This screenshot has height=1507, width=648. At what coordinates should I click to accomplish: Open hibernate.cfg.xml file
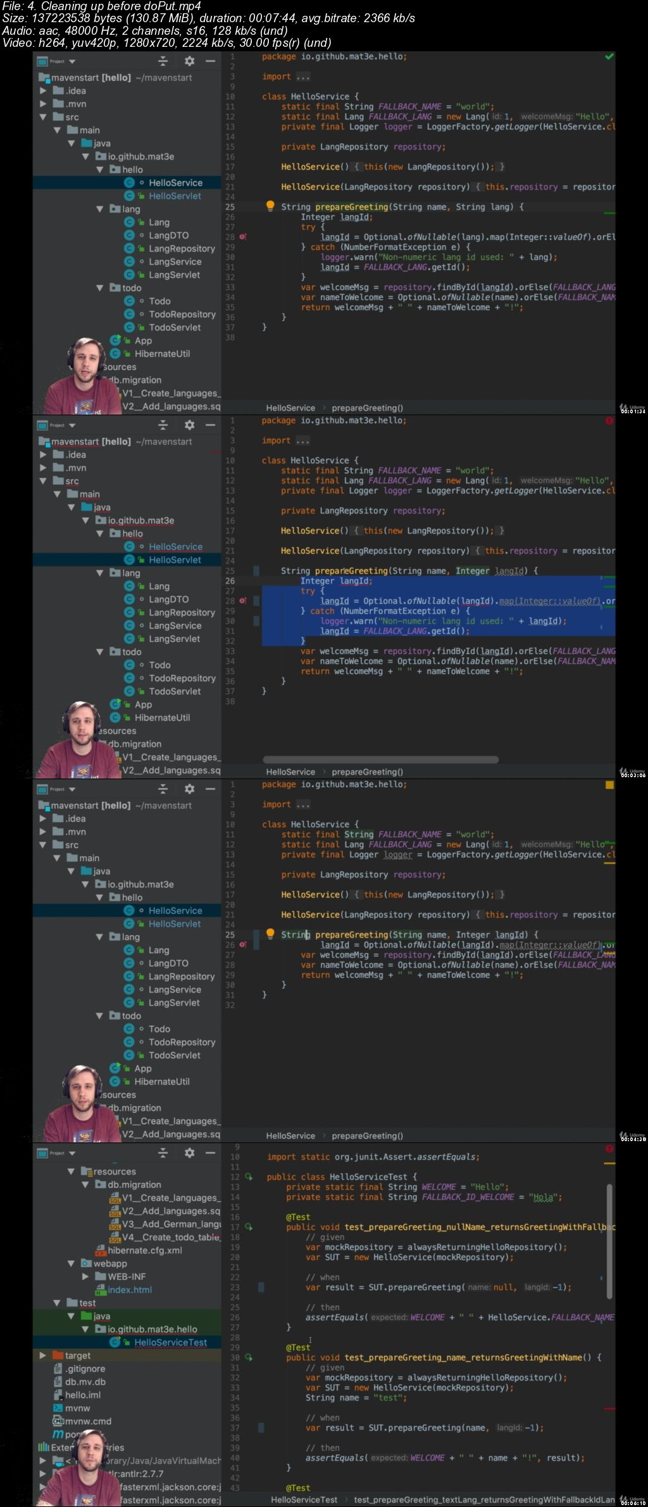coord(139,1250)
